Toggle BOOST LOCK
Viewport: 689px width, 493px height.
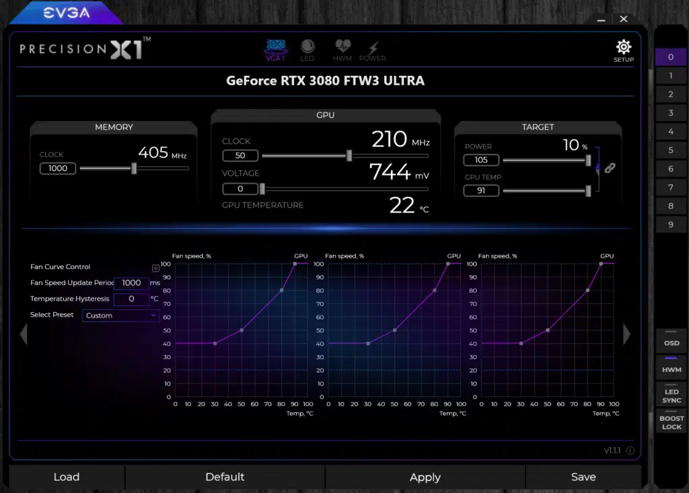click(672, 421)
